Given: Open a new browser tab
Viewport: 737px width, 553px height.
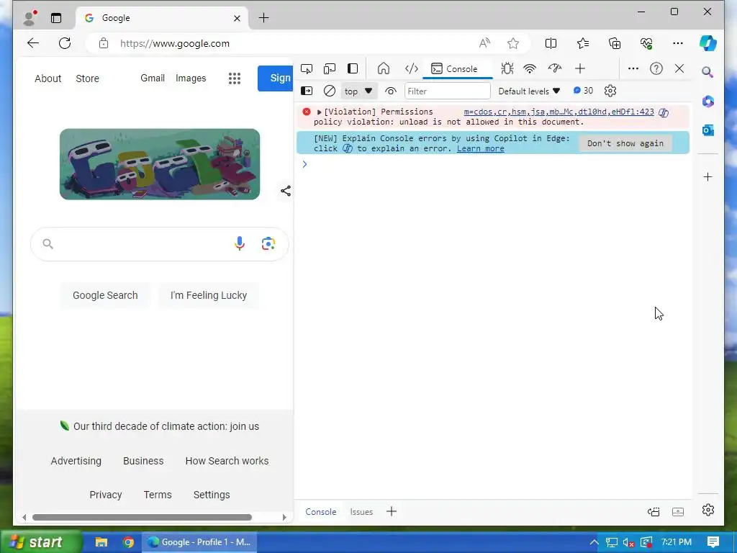Looking at the screenshot, I should pyautogui.click(x=263, y=18).
